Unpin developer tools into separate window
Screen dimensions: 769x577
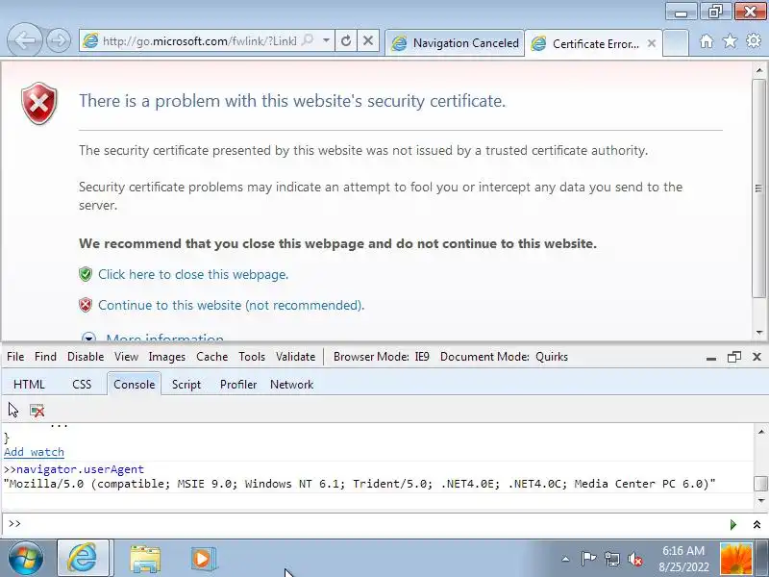coord(734,357)
